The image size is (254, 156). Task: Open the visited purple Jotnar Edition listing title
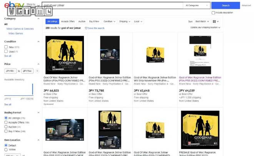pyautogui.click(x=200, y=79)
